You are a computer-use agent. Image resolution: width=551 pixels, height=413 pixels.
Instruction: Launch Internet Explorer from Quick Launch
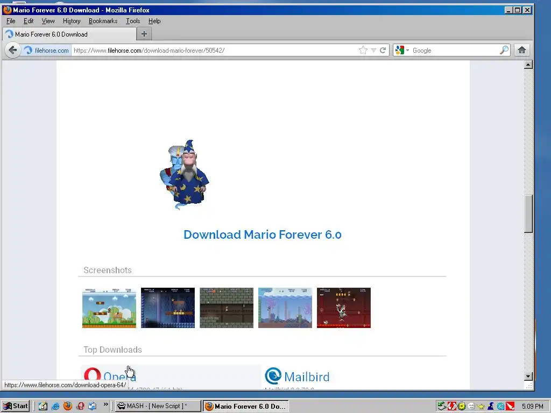coord(55,406)
